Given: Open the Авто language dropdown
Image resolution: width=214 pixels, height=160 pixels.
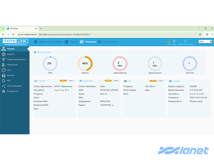Looking at the screenshot, I should 205,42.
